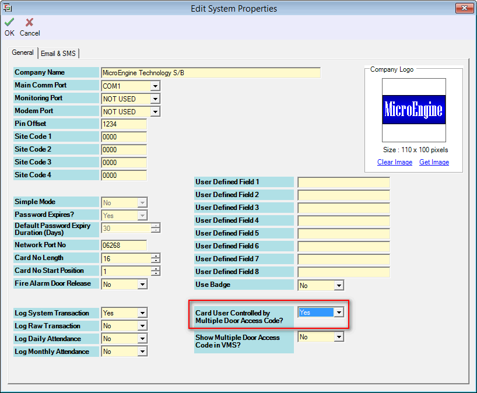Click the Company Name text field
Viewport: 477px width, 393px height.
click(x=210, y=73)
